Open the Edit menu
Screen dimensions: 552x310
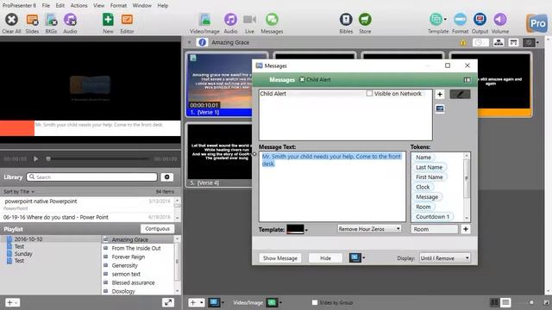tap(60, 6)
